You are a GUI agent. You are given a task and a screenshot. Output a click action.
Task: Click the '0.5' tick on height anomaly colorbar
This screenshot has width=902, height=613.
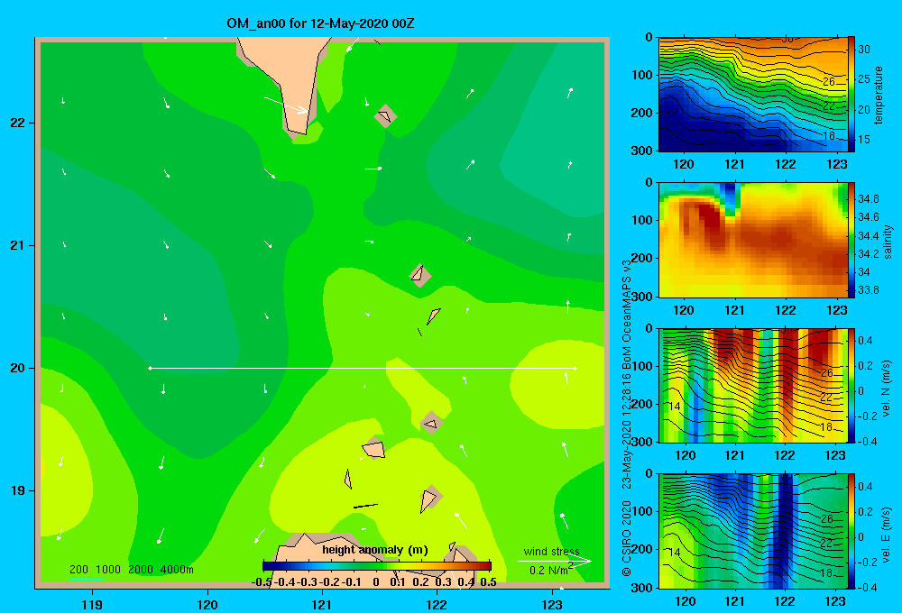[488, 582]
